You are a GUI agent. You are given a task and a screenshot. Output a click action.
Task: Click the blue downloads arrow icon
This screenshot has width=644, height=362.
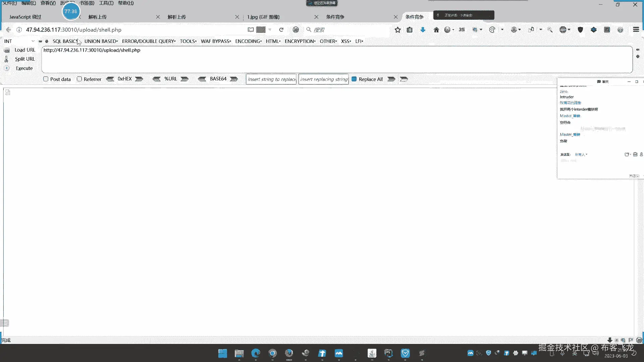coord(423,30)
